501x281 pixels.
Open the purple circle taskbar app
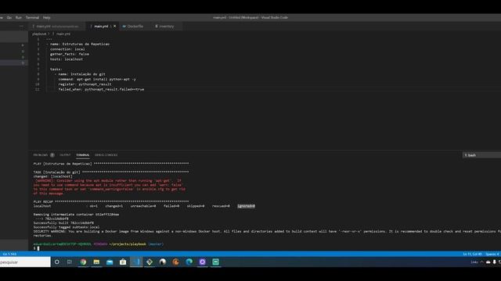[x=202, y=262]
